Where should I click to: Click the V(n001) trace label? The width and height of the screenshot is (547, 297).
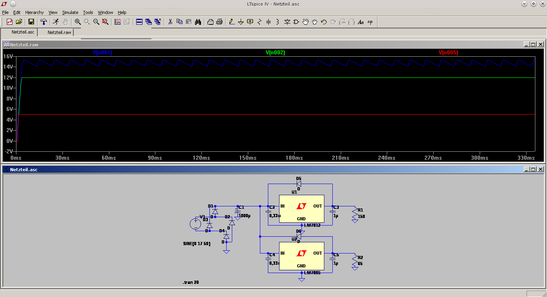103,52
